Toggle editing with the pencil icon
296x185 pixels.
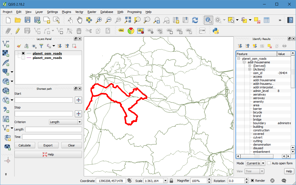click(18, 31)
